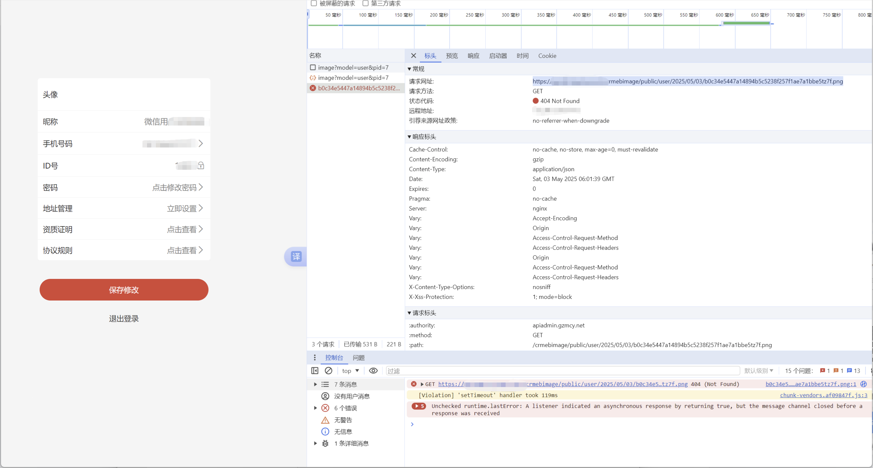Click the highlighted request URL

point(687,81)
